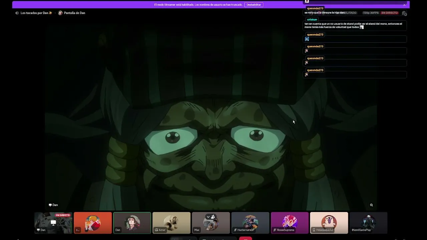Click the 720p 30FPS stream quality badge
The height and width of the screenshot is (240, 427).
click(x=371, y=13)
